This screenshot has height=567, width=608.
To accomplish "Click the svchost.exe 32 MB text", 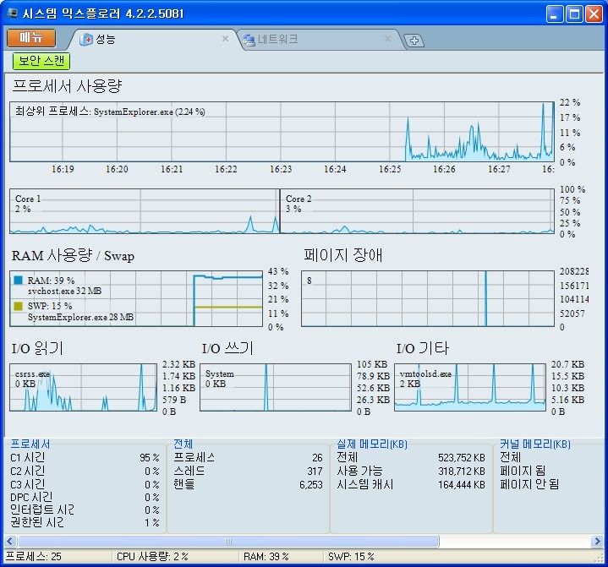I will click(65, 291).
